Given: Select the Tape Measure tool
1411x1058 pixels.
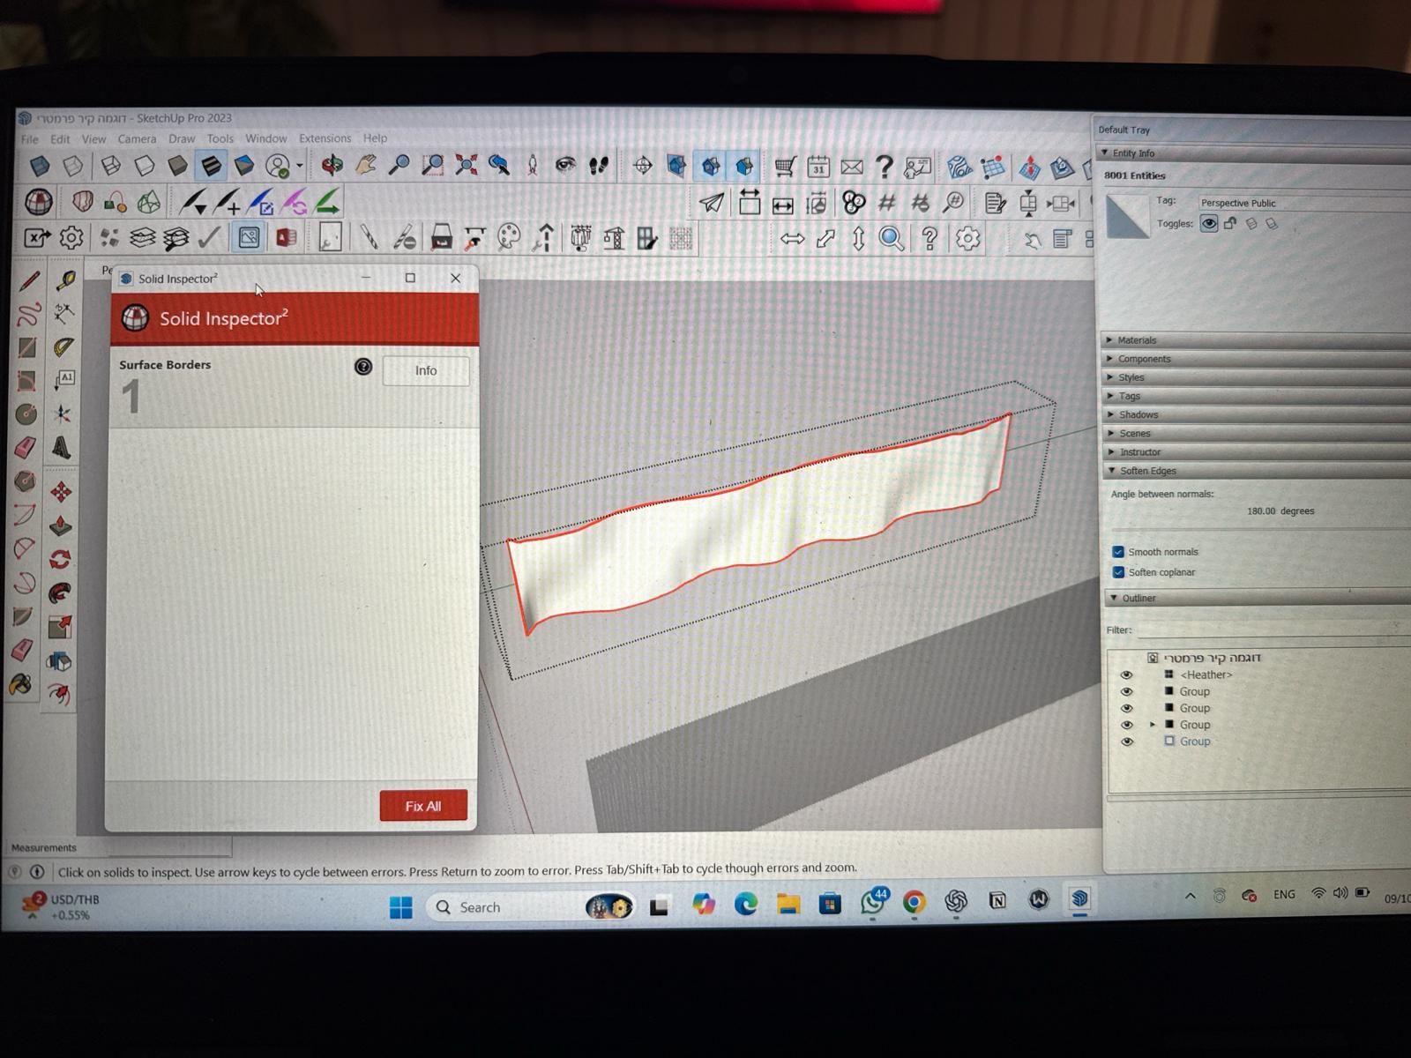Looking at the screenshot, I should pos(64,281).
